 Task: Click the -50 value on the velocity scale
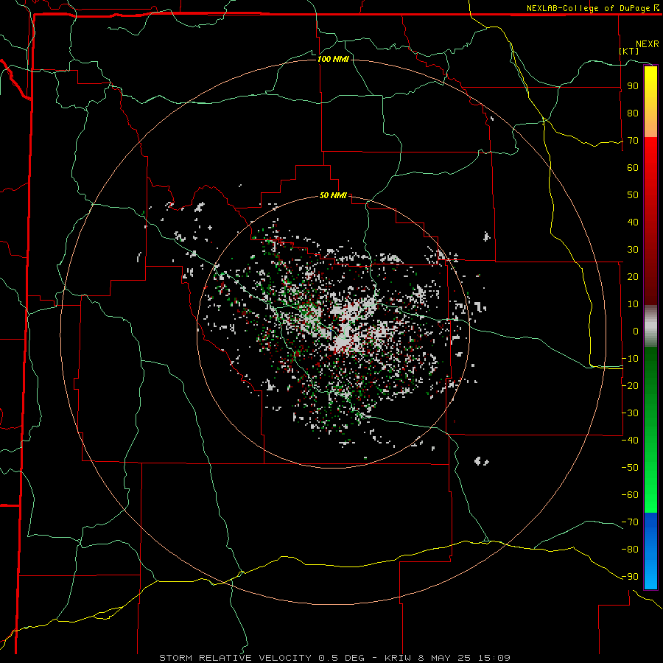coord(630,468)
